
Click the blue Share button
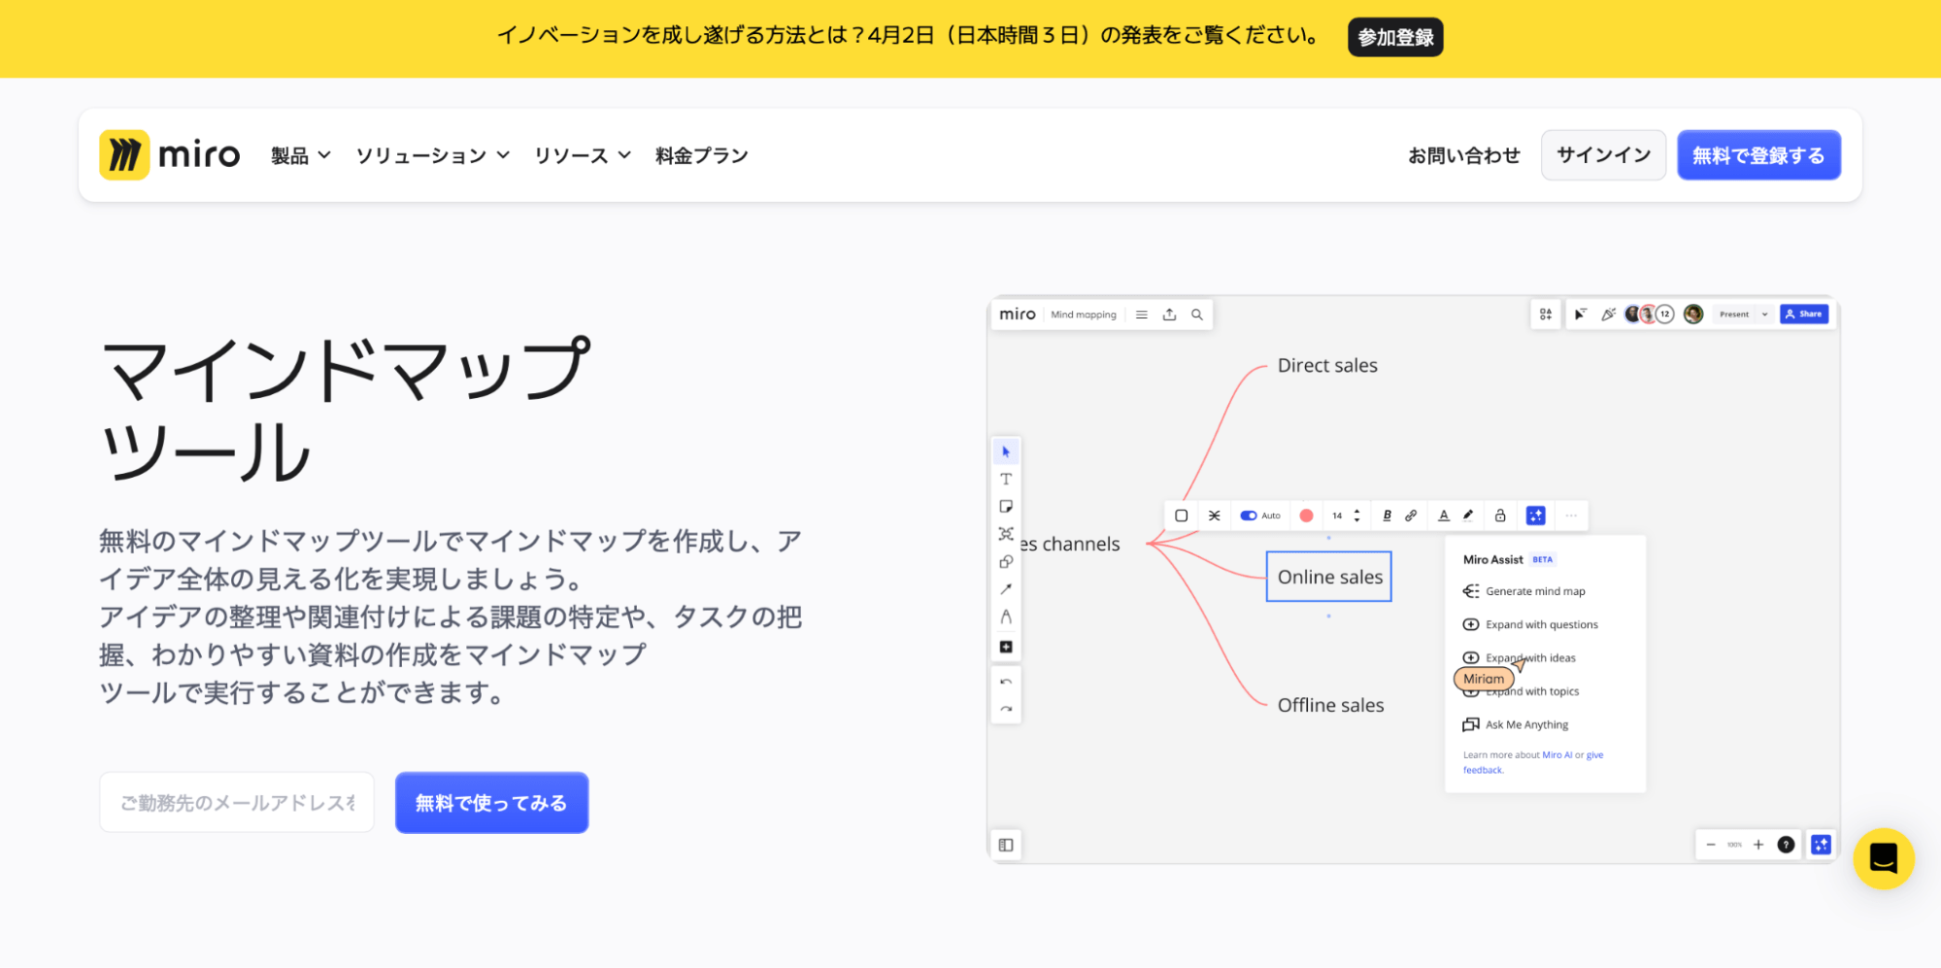pyautogui.click(x=1804, y=315)
